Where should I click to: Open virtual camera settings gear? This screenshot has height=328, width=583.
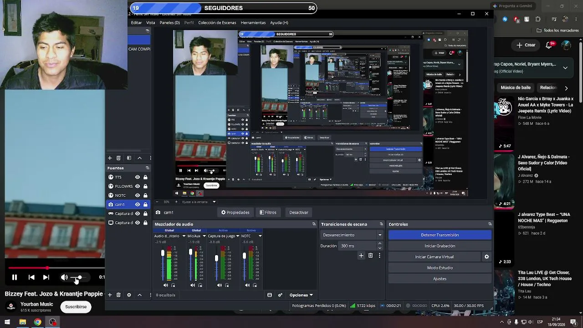click(x=486, y=257)
